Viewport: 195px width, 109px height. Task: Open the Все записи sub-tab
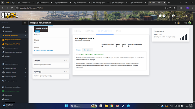click(x=87, y=50)
